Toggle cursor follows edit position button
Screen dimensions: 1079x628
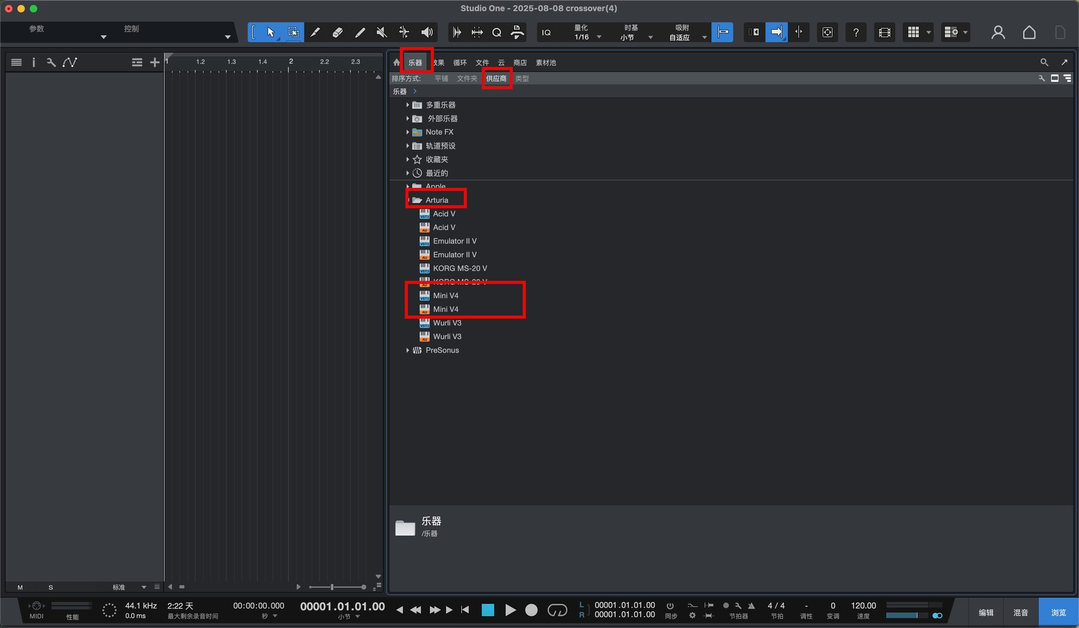pyautogui.click(x=799, y=33)
